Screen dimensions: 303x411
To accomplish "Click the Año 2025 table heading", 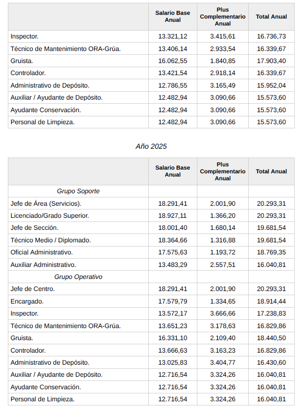I will [x=151, y=146].
